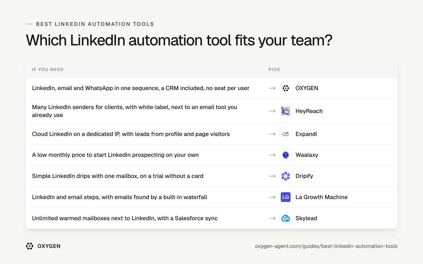Click 'Unlimited warmed mailboxes next to LinkedIn' row text

point(125,218)
